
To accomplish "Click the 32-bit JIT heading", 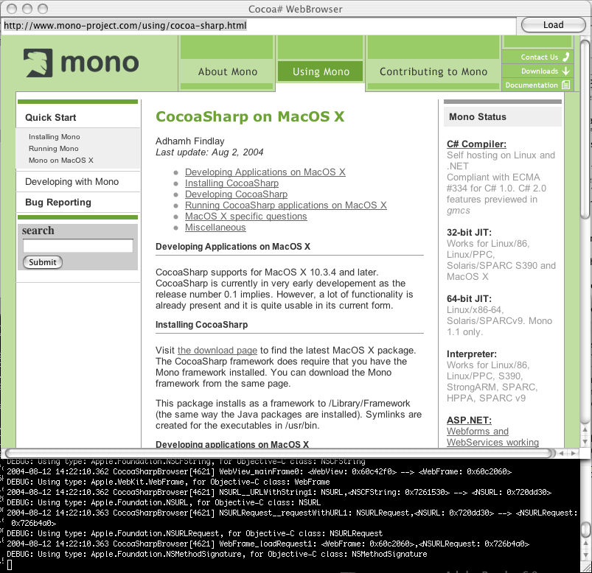I will pyautogui.click(x=470, y=233).
